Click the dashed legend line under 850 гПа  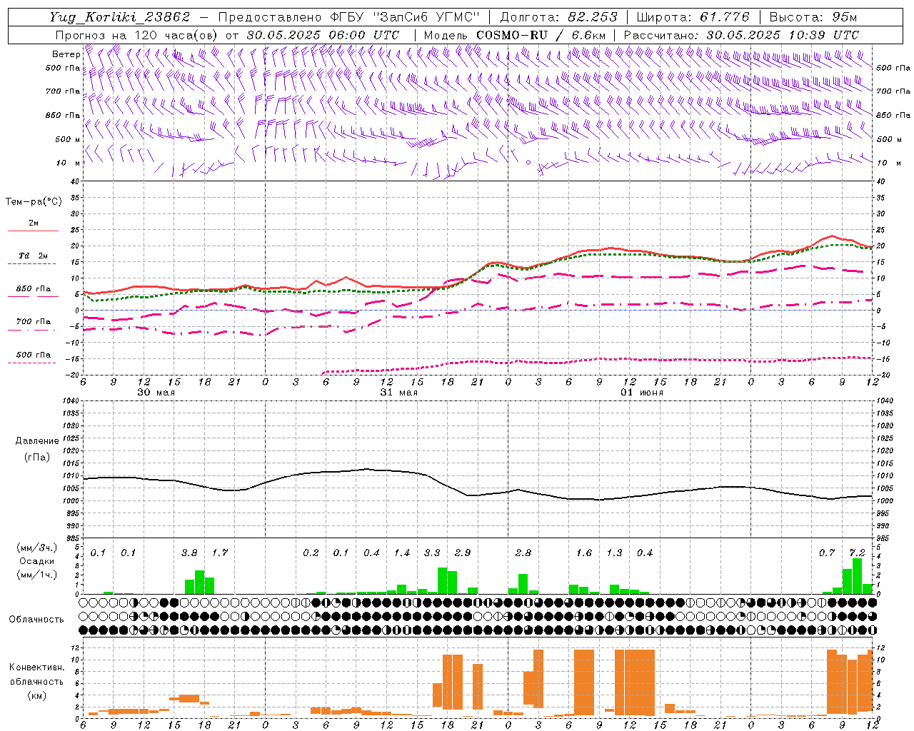tap(31, 296)
